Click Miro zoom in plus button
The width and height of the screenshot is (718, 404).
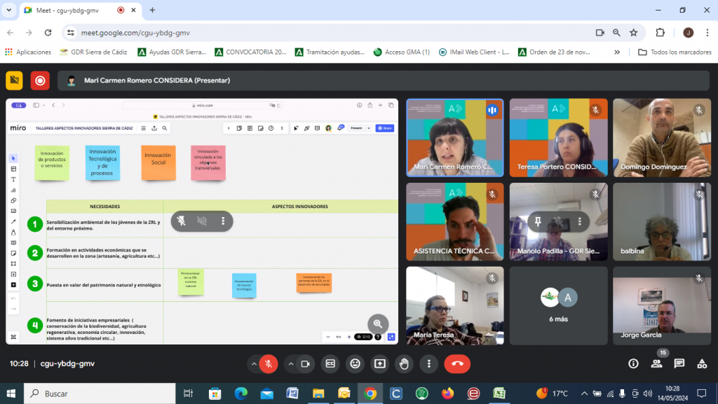(349, 337)
